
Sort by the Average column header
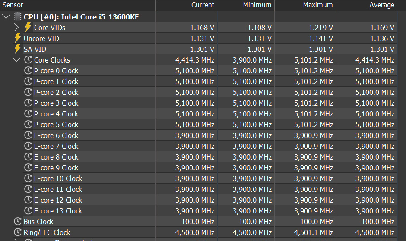click(x=366, y=5)
